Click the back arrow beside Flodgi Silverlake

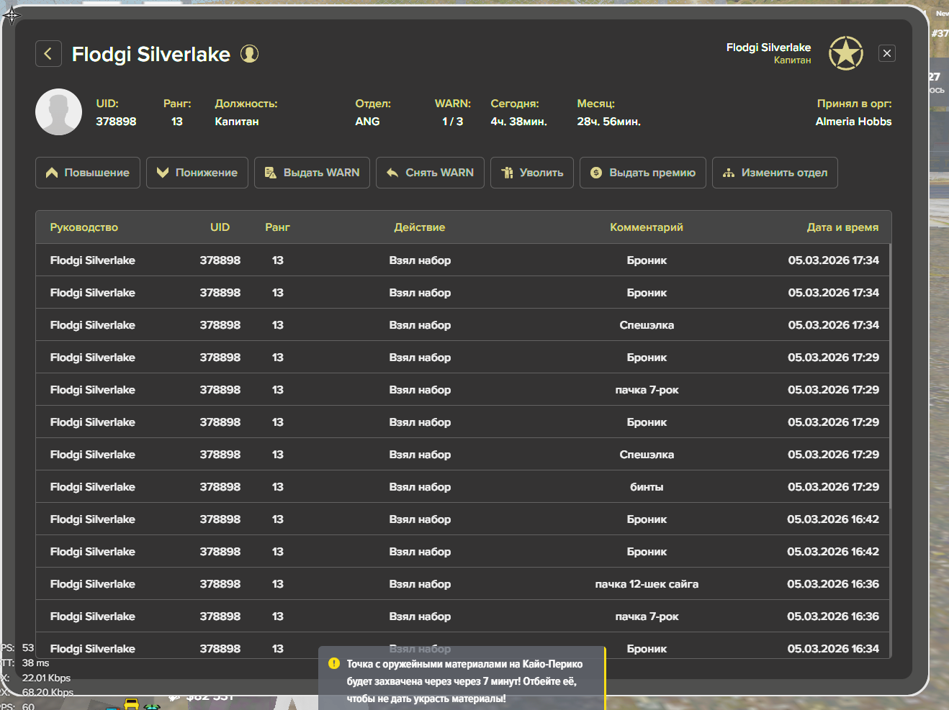coord(48,54)
